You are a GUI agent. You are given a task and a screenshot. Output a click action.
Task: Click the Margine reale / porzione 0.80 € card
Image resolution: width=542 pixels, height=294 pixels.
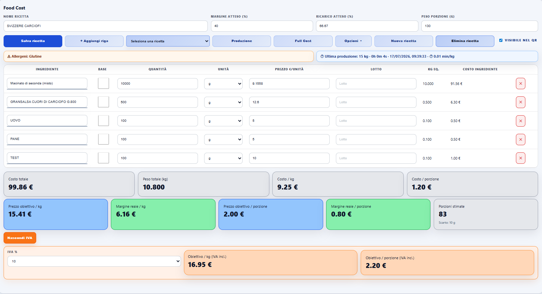point(378,214)
